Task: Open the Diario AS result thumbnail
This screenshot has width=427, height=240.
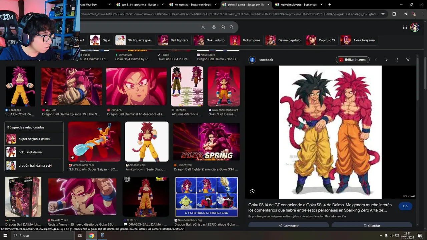Action: point(136,86)
